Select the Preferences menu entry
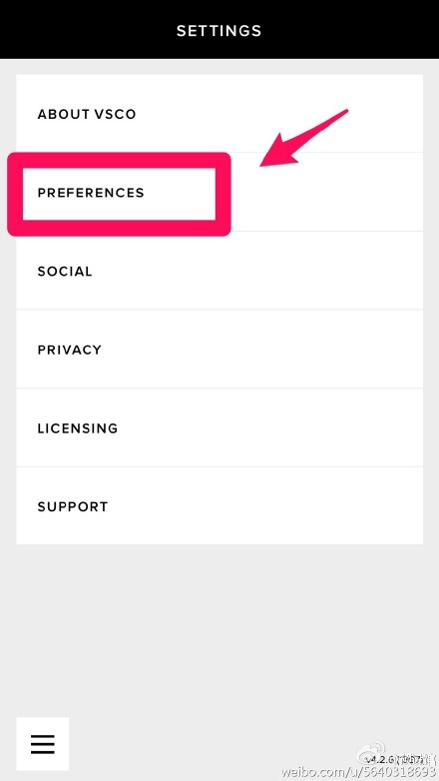The height and width of the screenshot is (781, 439). point(219,193)
